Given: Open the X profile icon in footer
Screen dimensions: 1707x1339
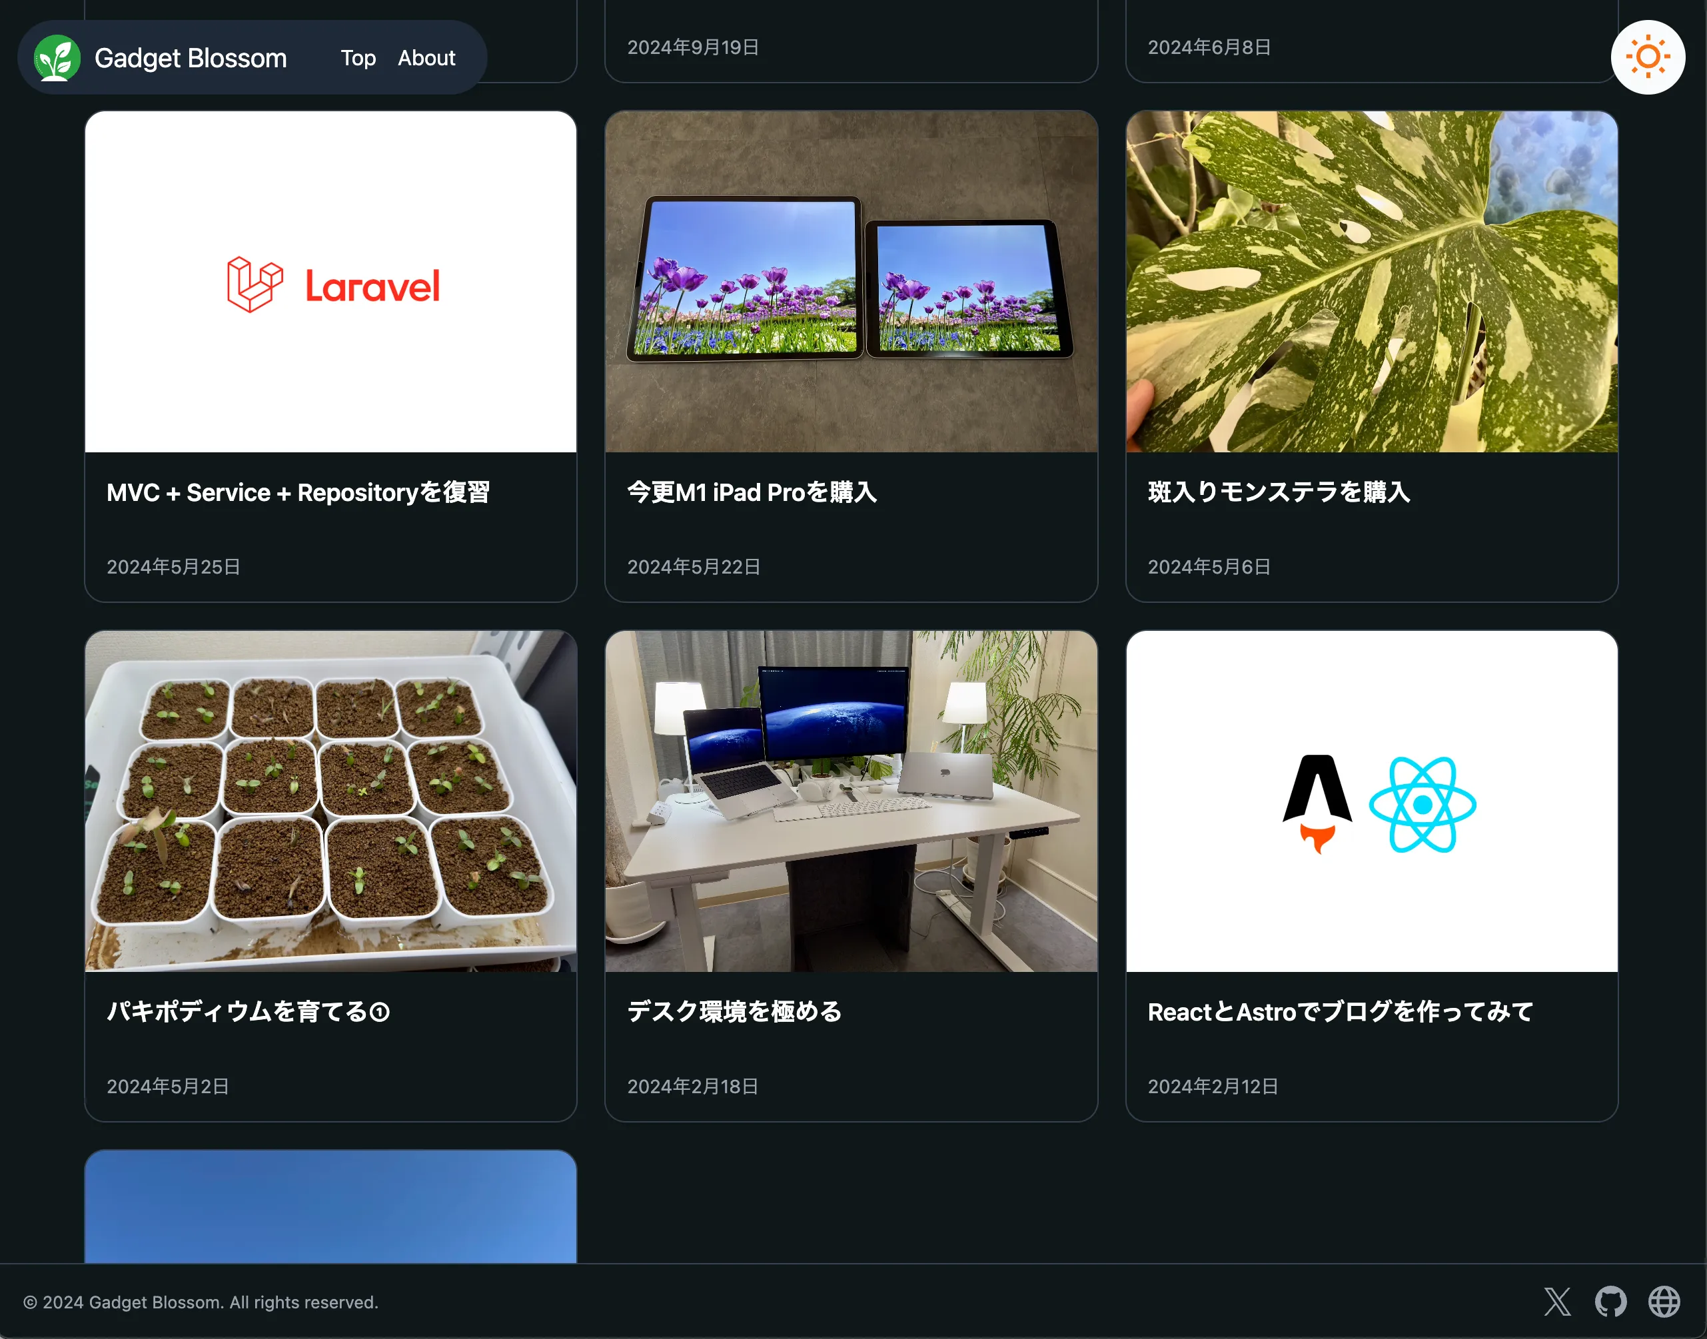Looking at the screenshot, I should 1557,1302.
